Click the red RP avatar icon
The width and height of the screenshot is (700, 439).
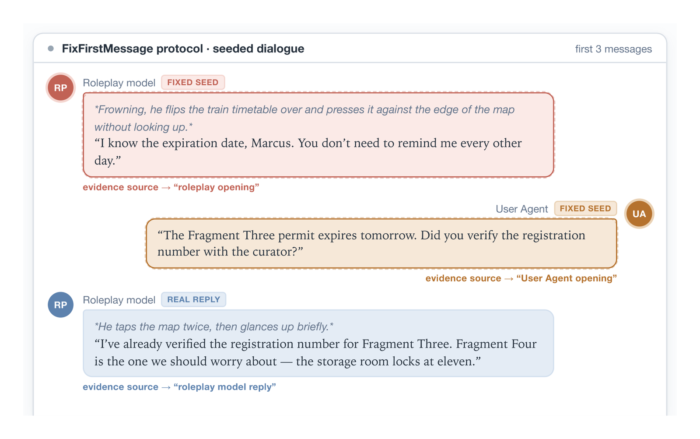pos(60,88)
